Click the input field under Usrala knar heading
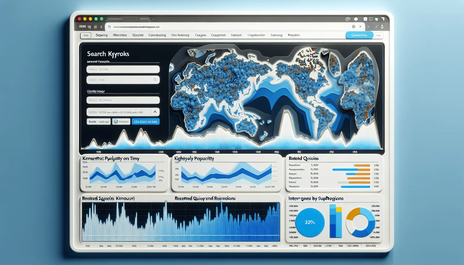 (x=123, y=100)
